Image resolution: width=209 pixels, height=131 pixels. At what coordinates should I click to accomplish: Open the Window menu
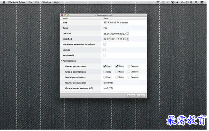tap(47, 2)
